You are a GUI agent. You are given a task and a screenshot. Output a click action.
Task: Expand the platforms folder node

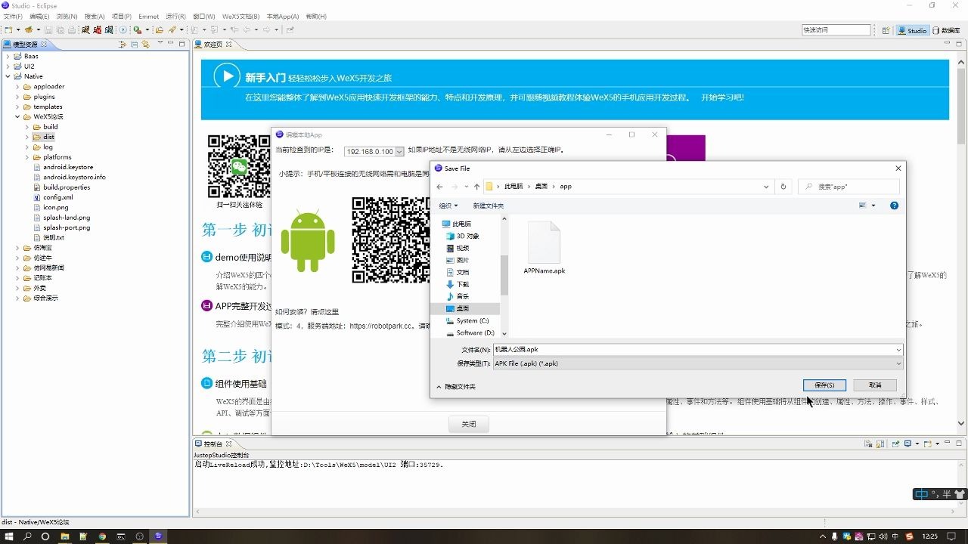click(27, 157)
